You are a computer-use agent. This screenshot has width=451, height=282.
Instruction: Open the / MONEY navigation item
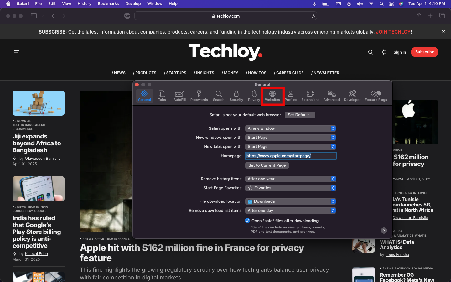[x=230, y=73]
